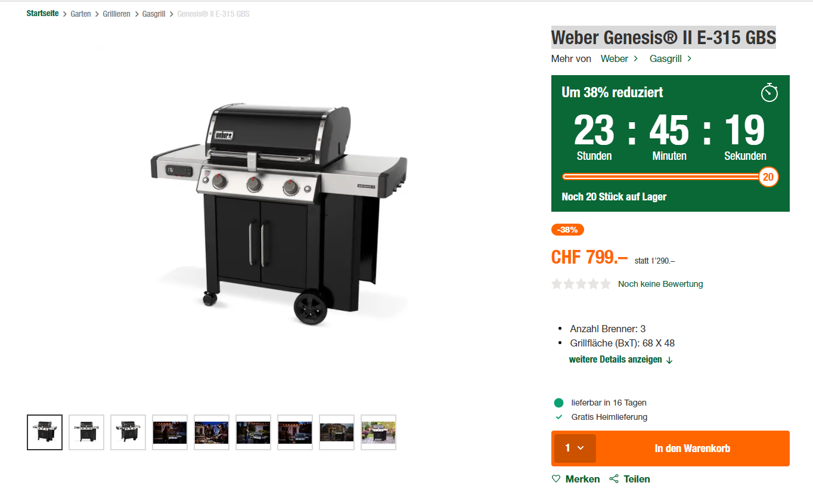Add to cart with In den Warenkorb
The height and width of the screenshot is (495, 813).
[692, 448]
